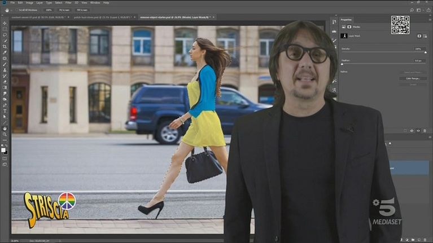This screenshot has height=243, width=433.
Task: Select the Move tool
Action: coord(5,23)
